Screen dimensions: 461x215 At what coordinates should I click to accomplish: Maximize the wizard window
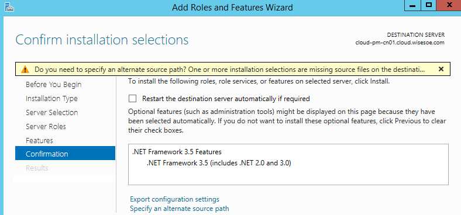coord(429,6)
